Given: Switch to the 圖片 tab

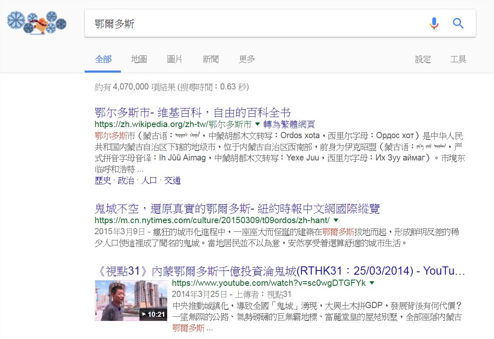Looking at the screenshot, I should tap(175, 59).
